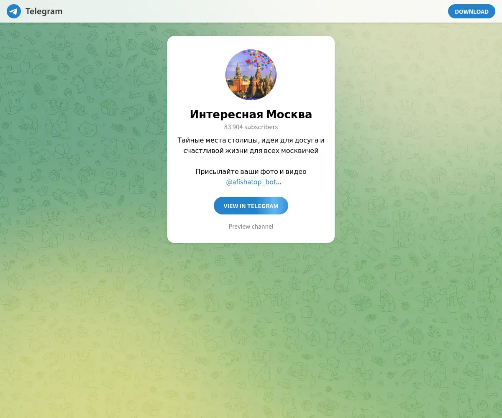The height and width of the screenshot is (418, 502).
Task: Click the Download button
Action: pyautogui.click(x=471, y=11)
